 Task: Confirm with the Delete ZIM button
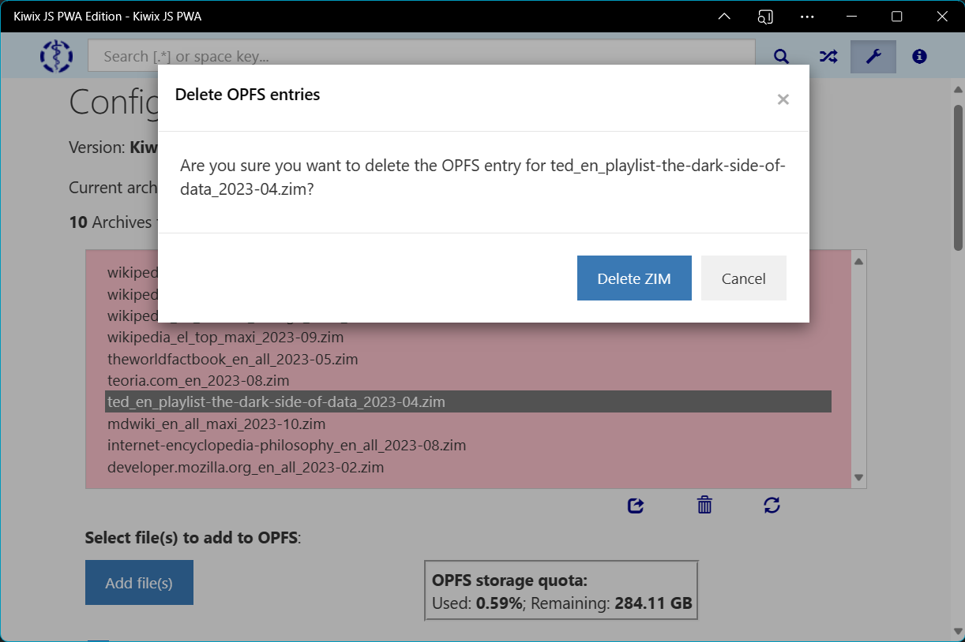click(634, 278)
